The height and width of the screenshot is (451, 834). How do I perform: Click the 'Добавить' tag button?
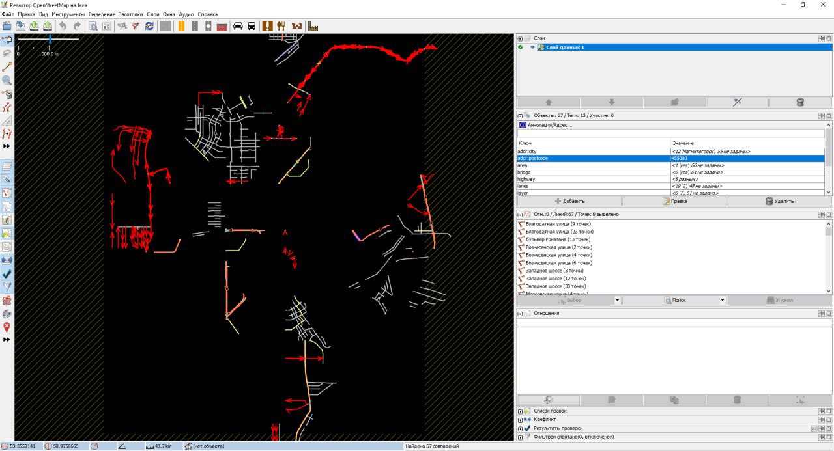point(569,202)
